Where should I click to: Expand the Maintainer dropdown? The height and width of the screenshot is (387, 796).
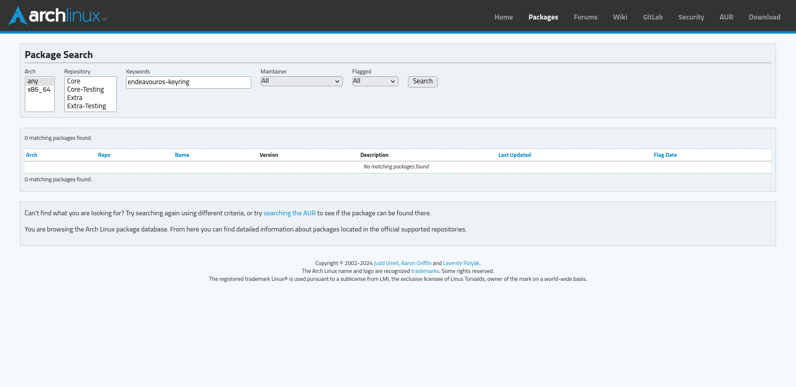tap(301, 81)
